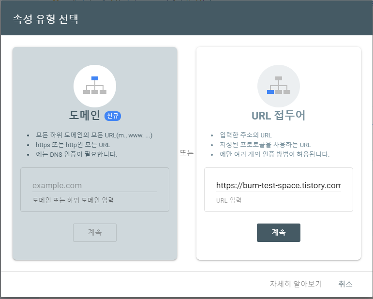Click the Domain property hierarchy icon
This screenshot has width=373, height=299.
(95, 86)
